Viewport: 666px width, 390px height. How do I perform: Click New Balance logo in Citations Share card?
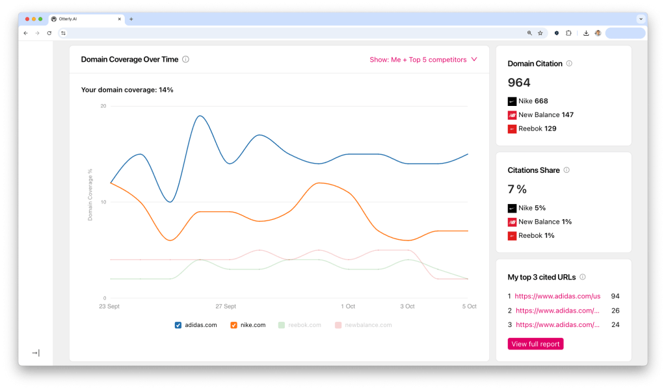point(513,222)
